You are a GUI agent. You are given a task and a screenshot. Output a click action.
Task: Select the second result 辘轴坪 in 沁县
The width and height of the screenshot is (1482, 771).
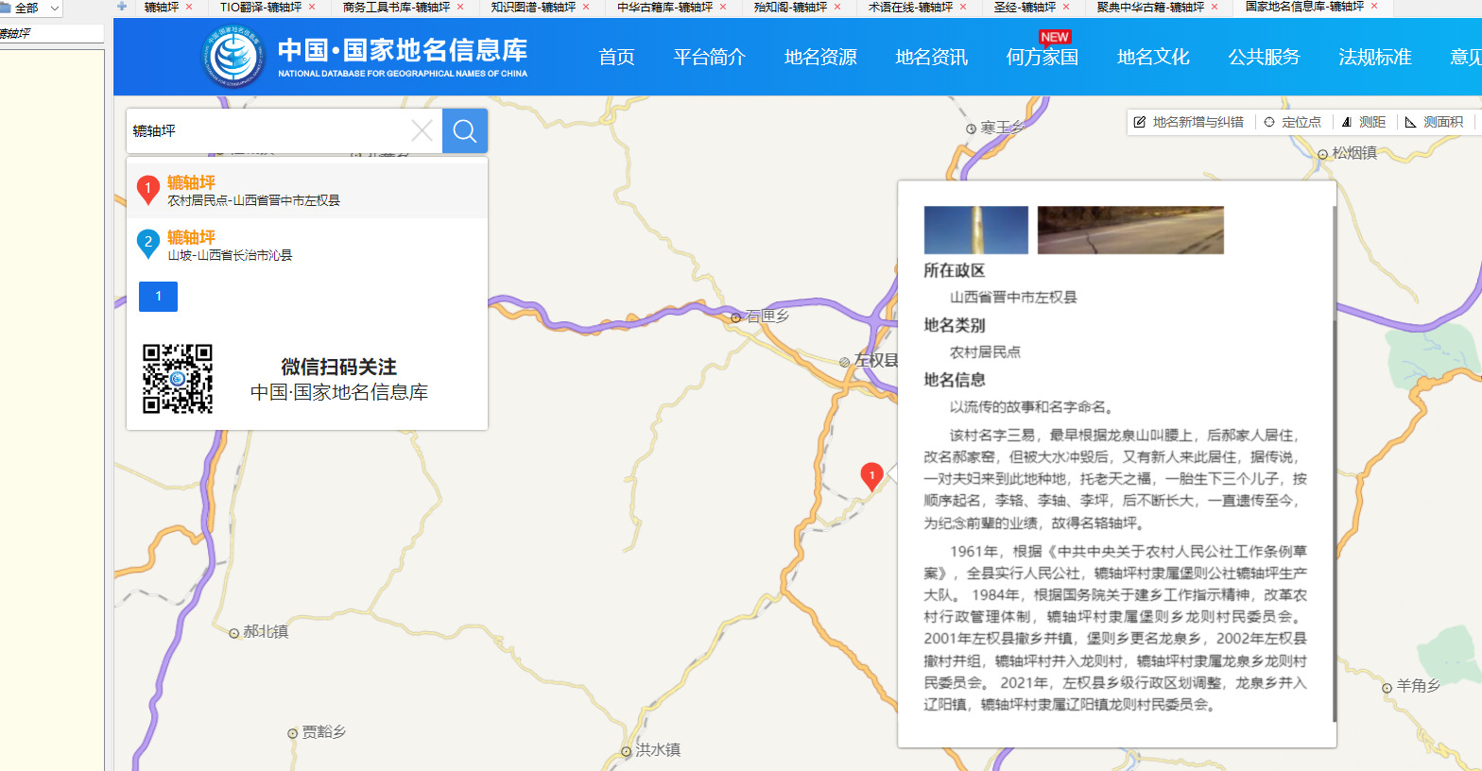[x=230, y=246]
